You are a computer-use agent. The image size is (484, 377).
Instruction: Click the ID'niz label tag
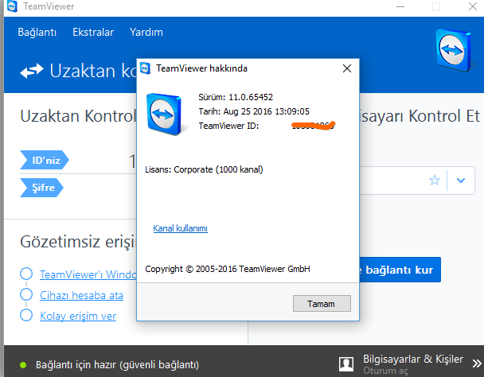click(45, 160)
